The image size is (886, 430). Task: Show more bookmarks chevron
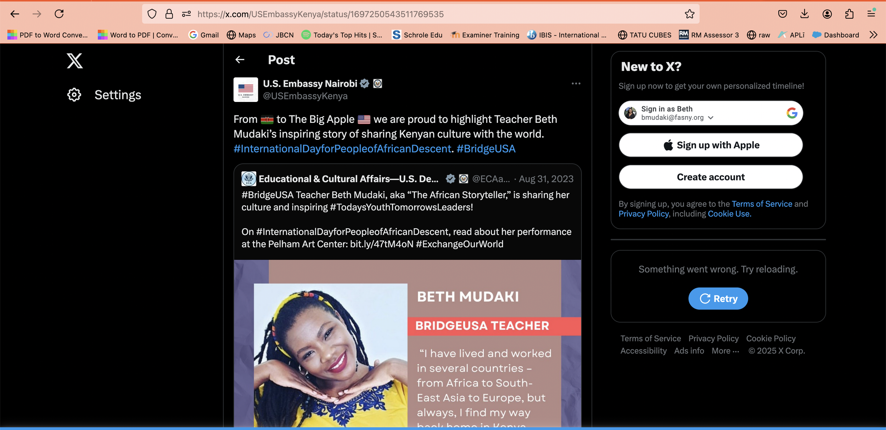(873, 35)
